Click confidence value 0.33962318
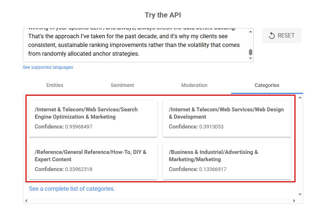Image resolution: width=329 pixels, height=210 pixels. 79,169
